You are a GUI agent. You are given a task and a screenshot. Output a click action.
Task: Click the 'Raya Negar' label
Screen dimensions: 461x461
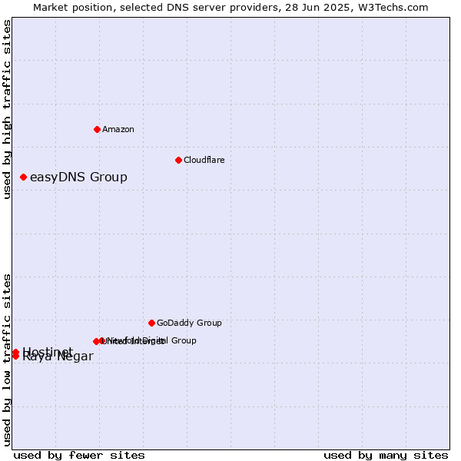click(x=58, y=357)
